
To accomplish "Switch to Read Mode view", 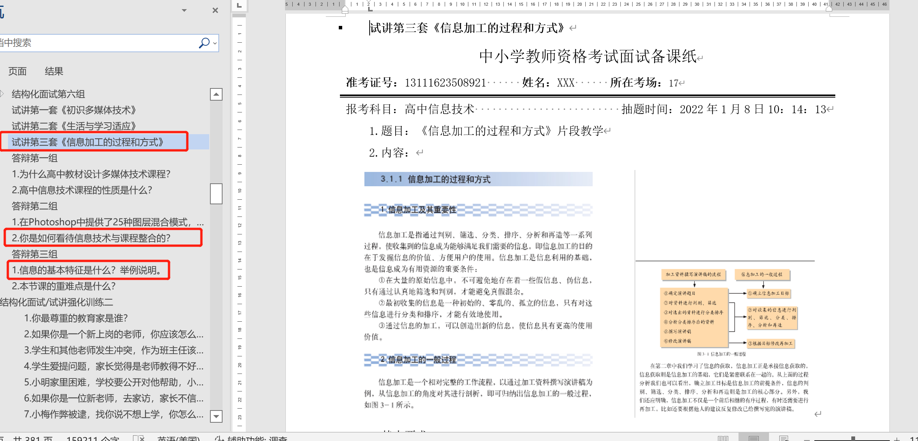I will tap(723, 438).
